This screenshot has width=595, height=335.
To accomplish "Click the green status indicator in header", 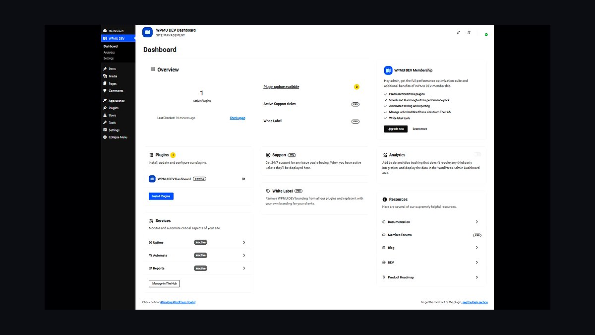I will pyautogui.click(x=486, y=34).
